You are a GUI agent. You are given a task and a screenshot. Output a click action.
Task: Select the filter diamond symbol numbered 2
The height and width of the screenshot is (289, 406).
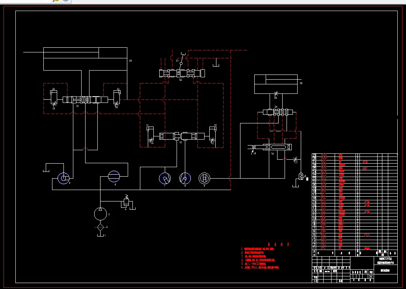100,227
